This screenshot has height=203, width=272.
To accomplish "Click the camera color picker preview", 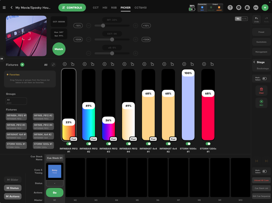I will click(26, 36).
